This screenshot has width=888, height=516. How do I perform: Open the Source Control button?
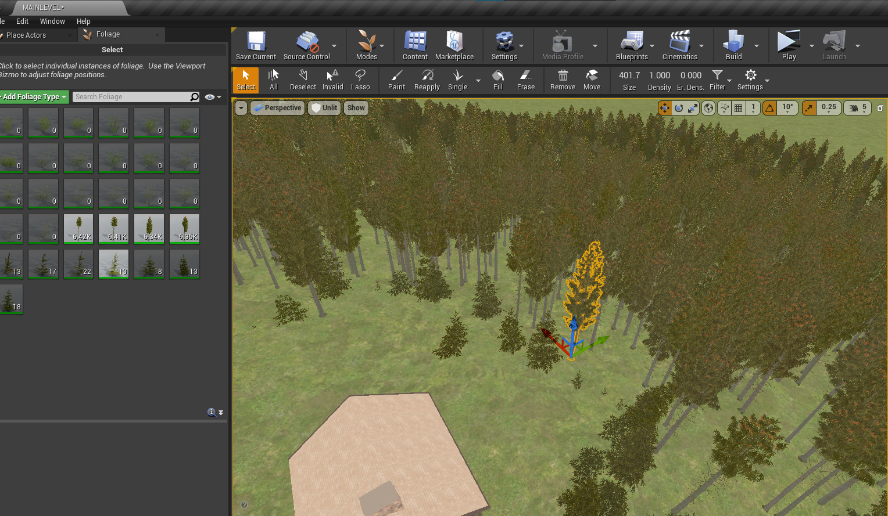tap(307, 45)
